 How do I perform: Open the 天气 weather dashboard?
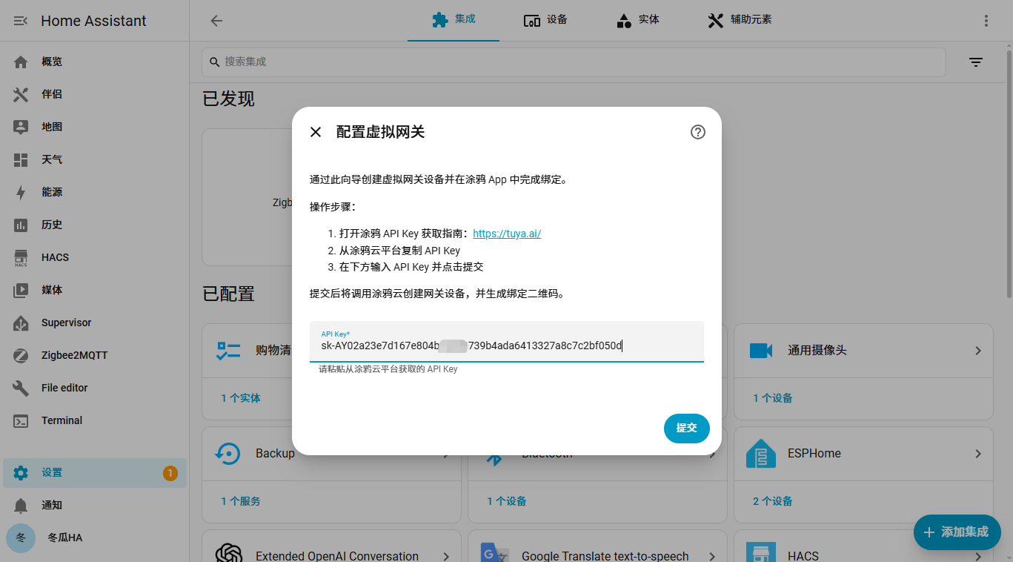[95, 159]
